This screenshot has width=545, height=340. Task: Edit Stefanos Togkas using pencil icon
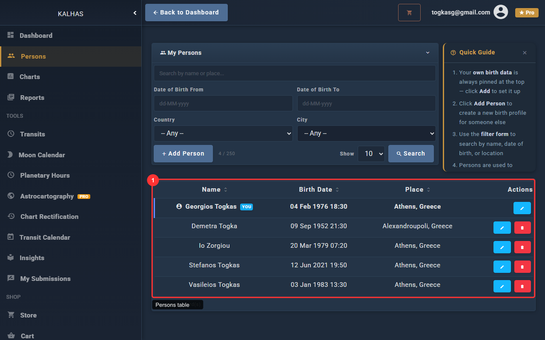coord(502,267)
